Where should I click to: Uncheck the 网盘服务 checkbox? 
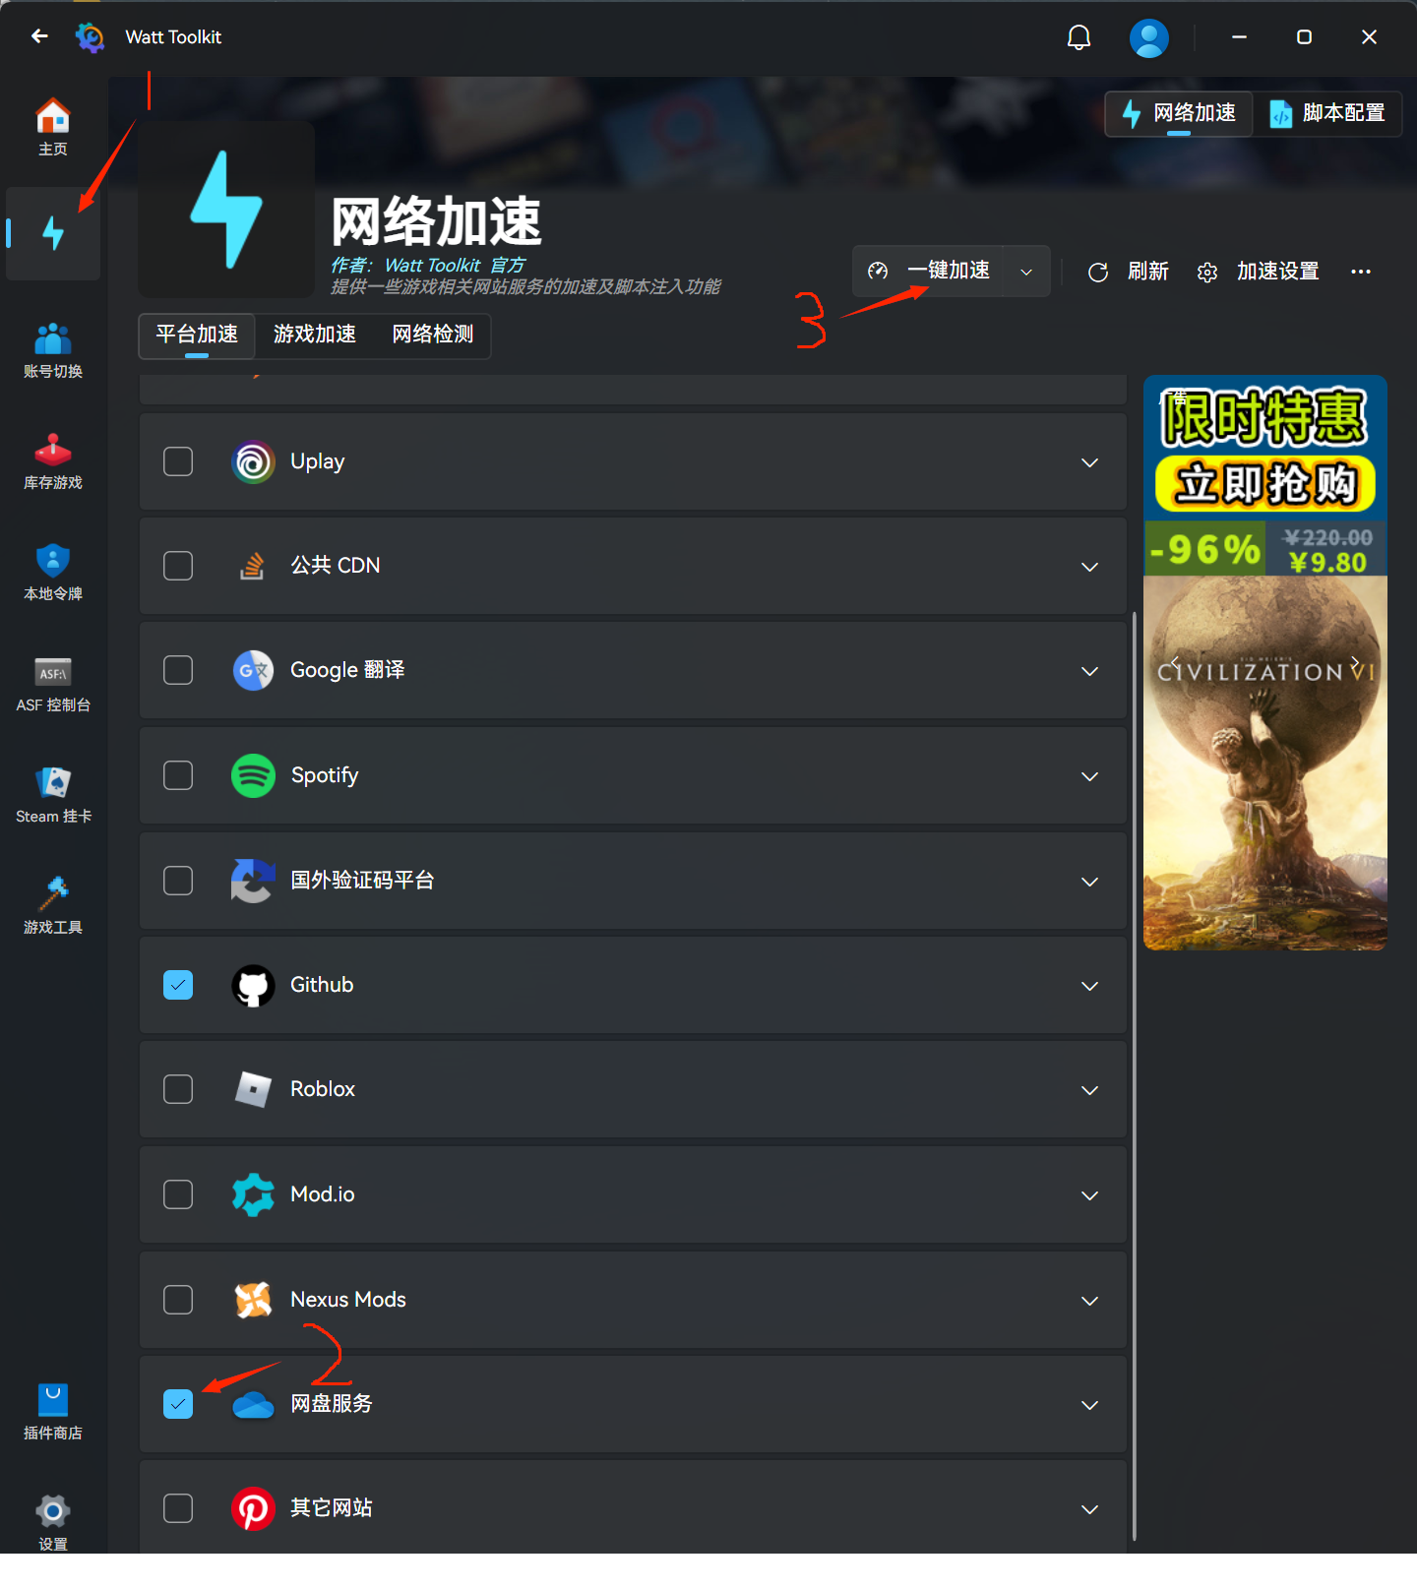click(x=178, y=1404)
